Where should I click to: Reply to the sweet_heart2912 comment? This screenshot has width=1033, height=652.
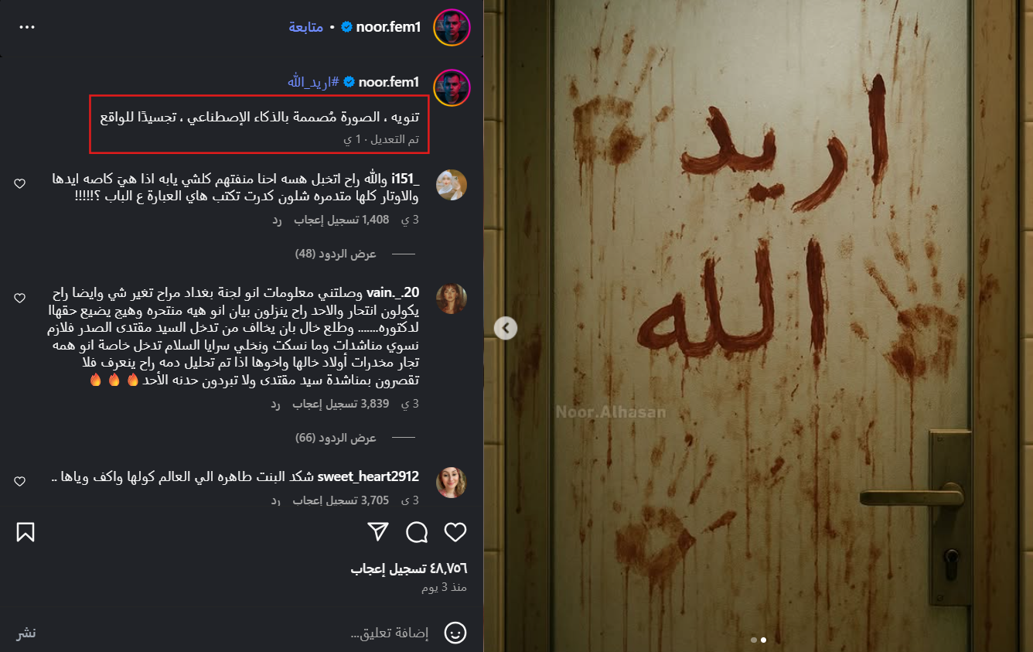pyautogui.click(x=276, y=500)
